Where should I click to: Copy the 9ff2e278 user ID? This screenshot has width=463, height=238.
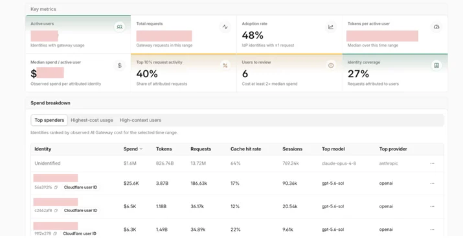pos(55,233)
